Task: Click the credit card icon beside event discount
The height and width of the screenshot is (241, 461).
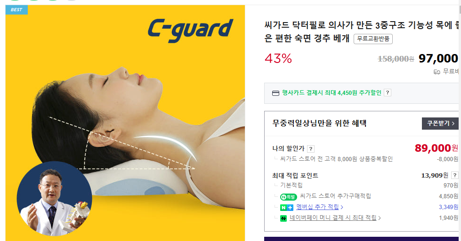Action: pyautogui.click(x=275, y=93)
